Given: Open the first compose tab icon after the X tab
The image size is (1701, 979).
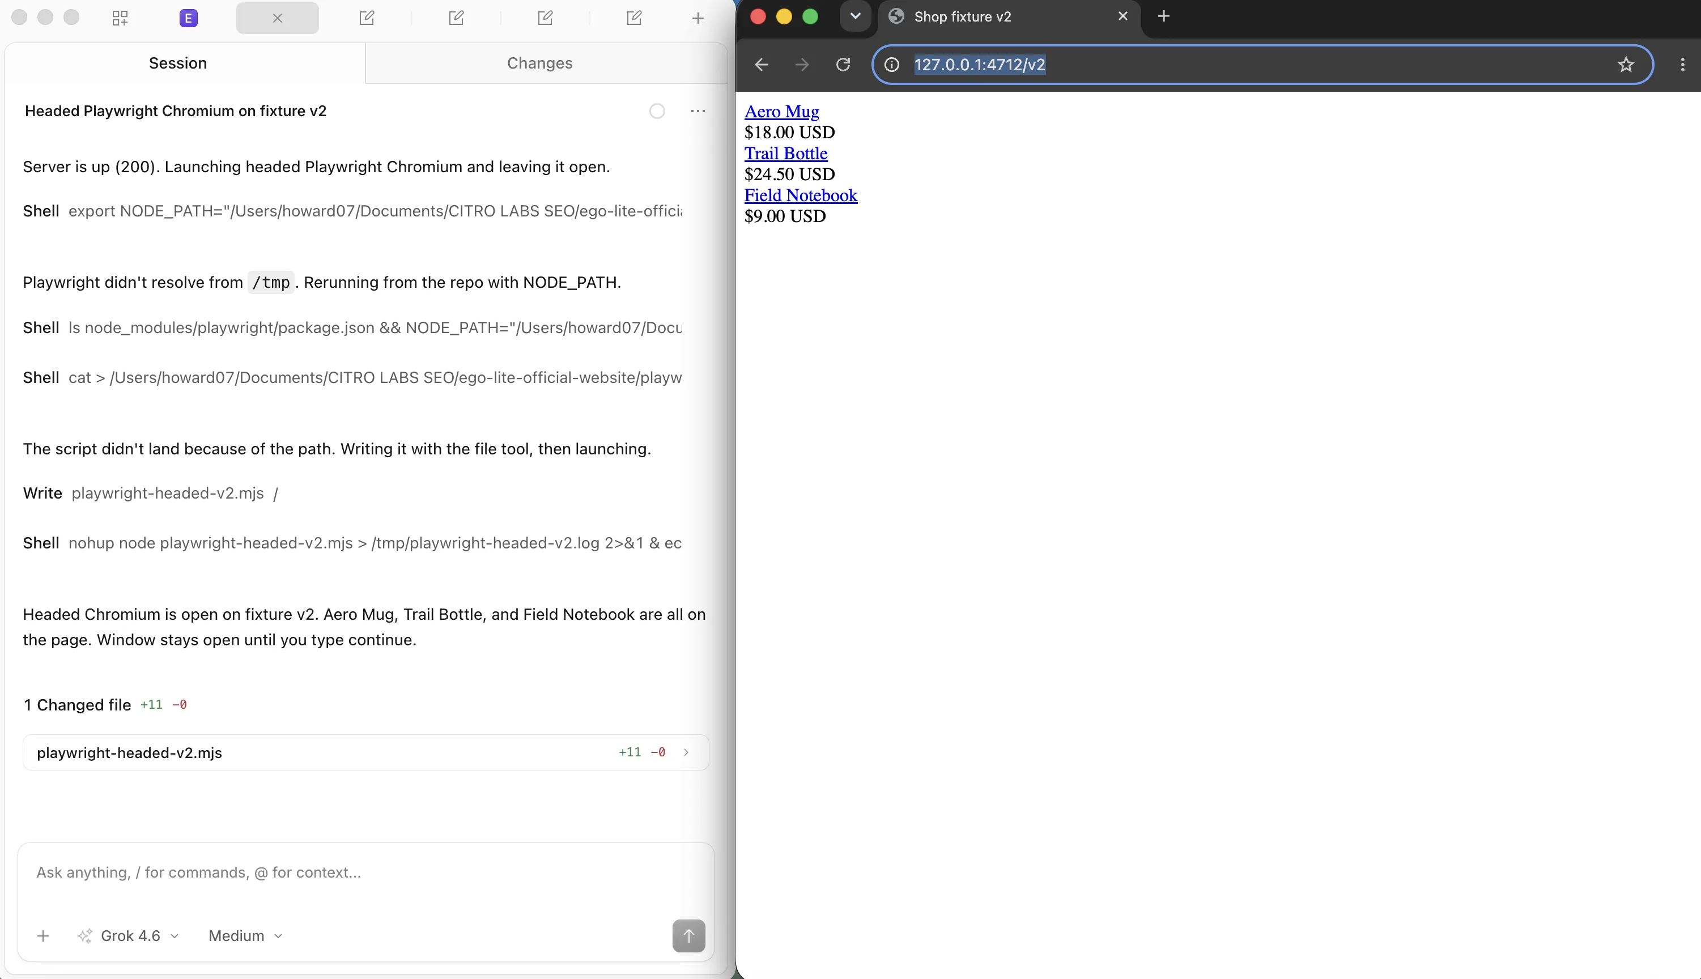Looking at the screenshot, I should click(x=367, y=18).
